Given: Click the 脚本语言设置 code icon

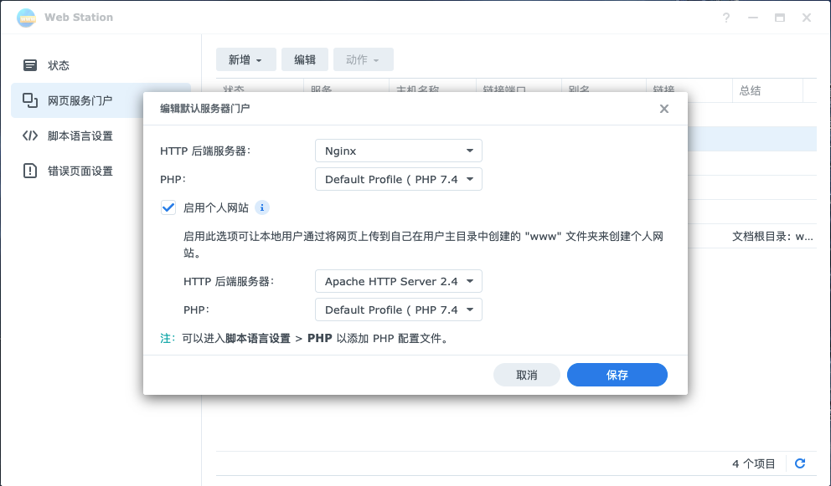Looking at the screenshot, I should 30,136.
